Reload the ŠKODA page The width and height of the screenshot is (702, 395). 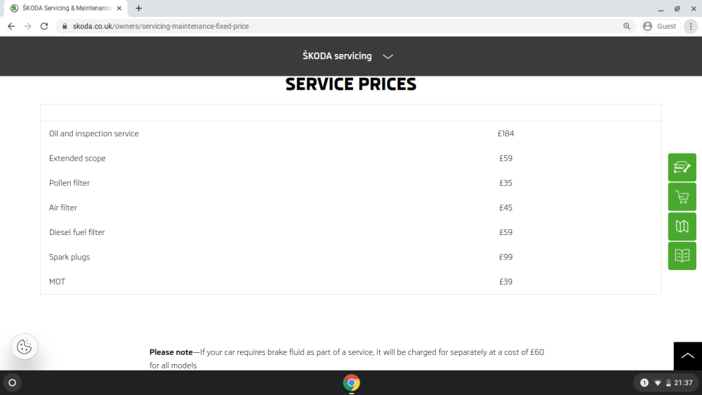pyautogui.click(x=44, y=27)
